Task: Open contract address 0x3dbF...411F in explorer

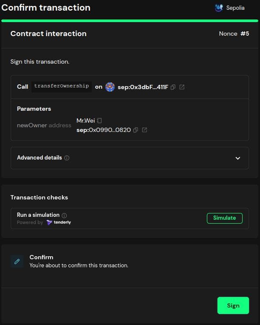Action: (x=182, y=87)
